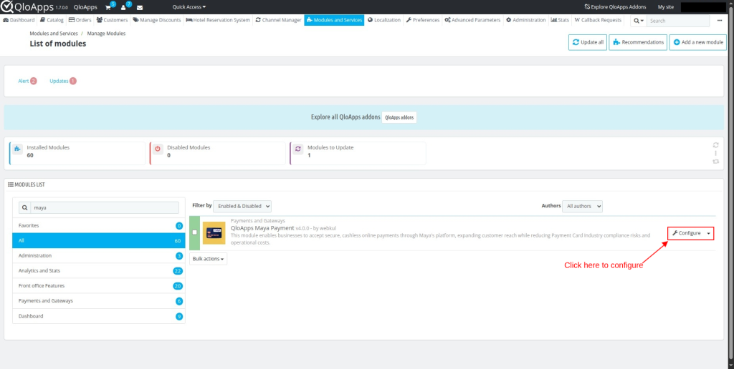Open the arrow next to Configure button
The width and height of the screenshot is (734, 369).
(x=709, y=233)
